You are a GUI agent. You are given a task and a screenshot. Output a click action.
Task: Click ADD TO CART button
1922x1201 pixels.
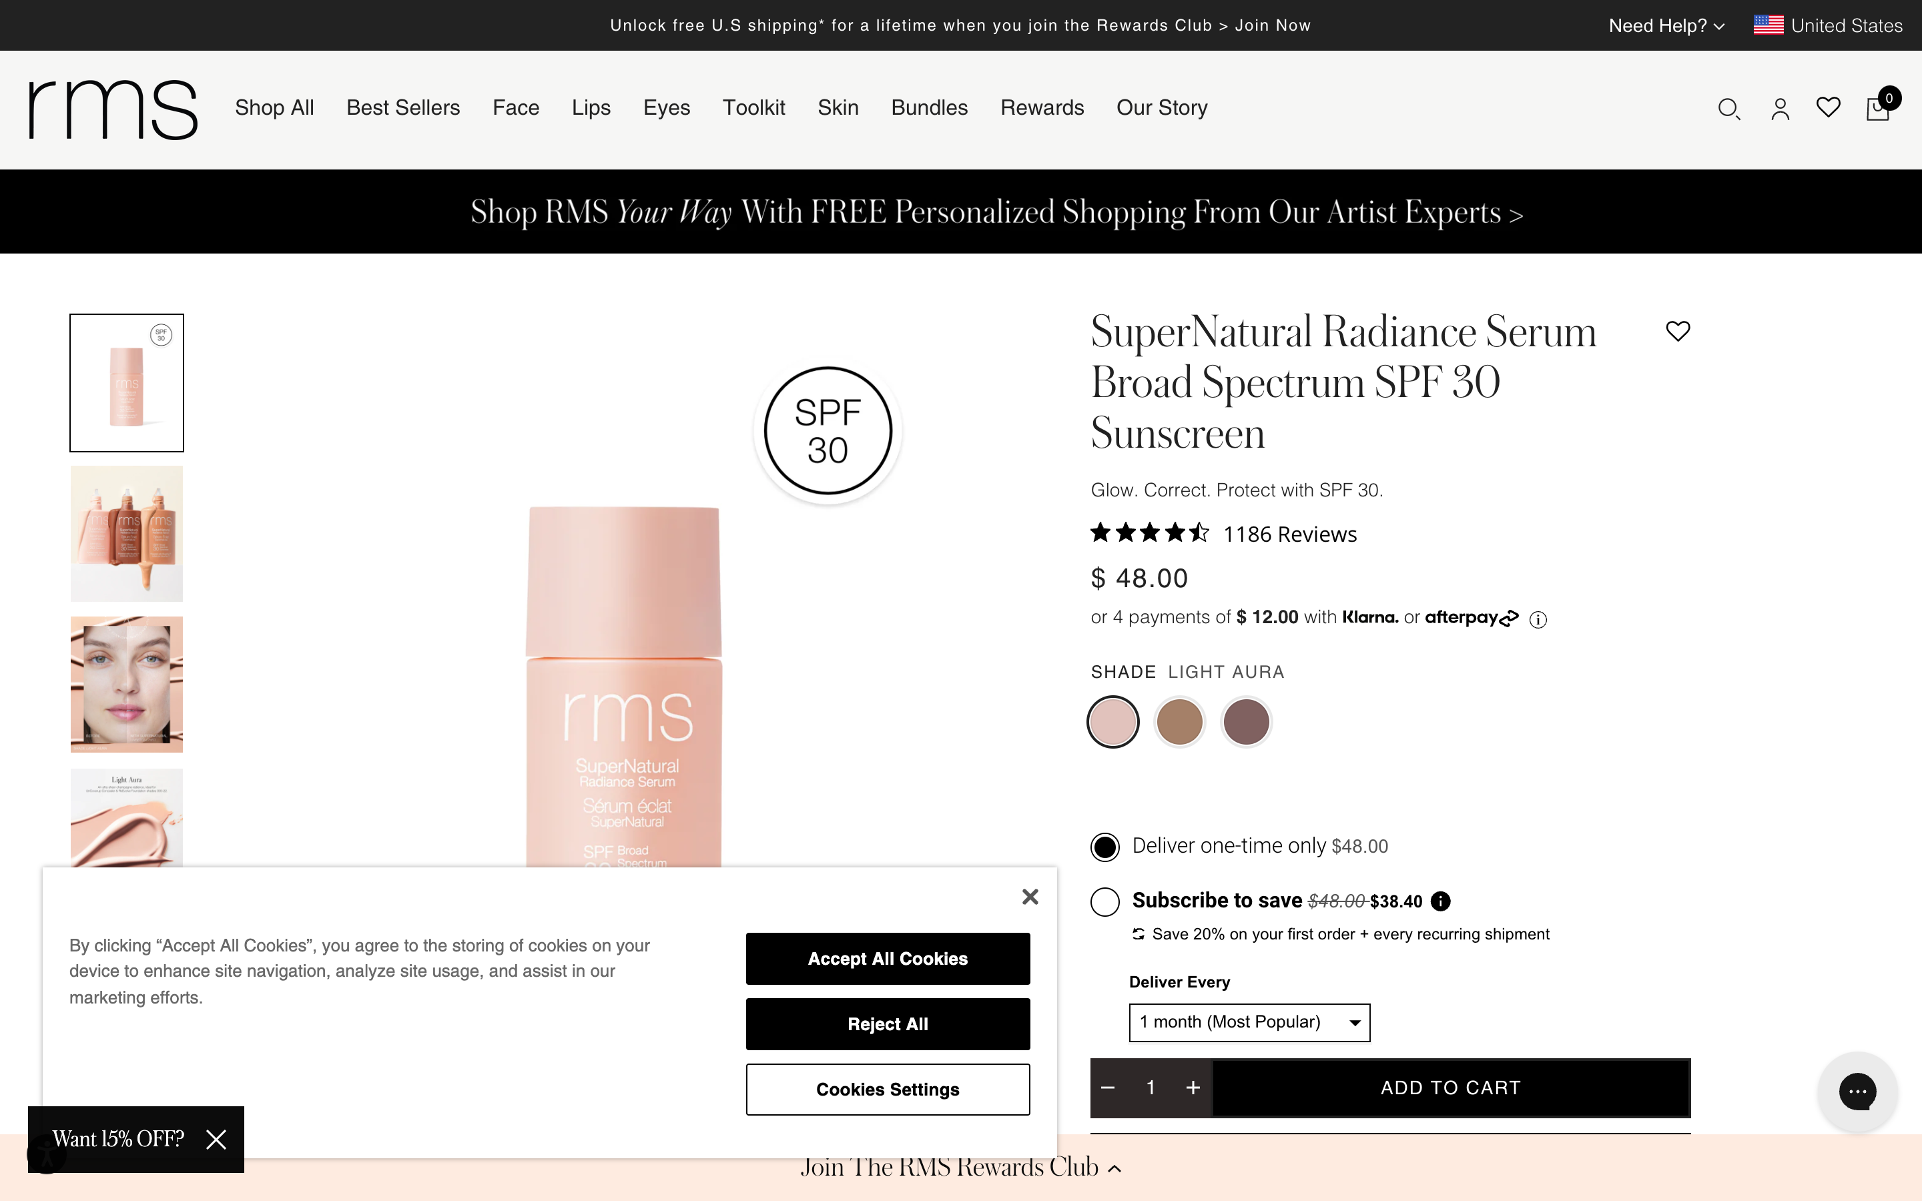(x=1450, y=1088)
